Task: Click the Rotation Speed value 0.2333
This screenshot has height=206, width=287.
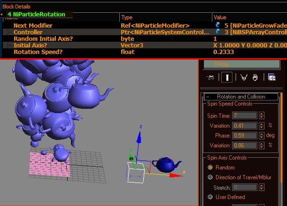Action: pyautogui.click(x=224, y=52)
